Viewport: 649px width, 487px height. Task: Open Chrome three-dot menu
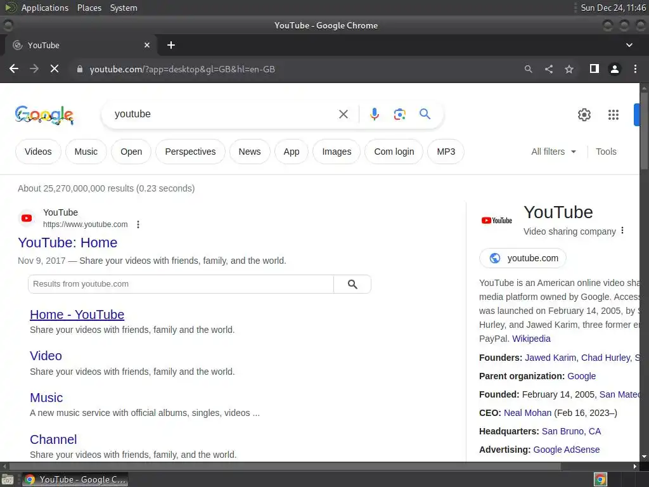[x=635, y=69]
